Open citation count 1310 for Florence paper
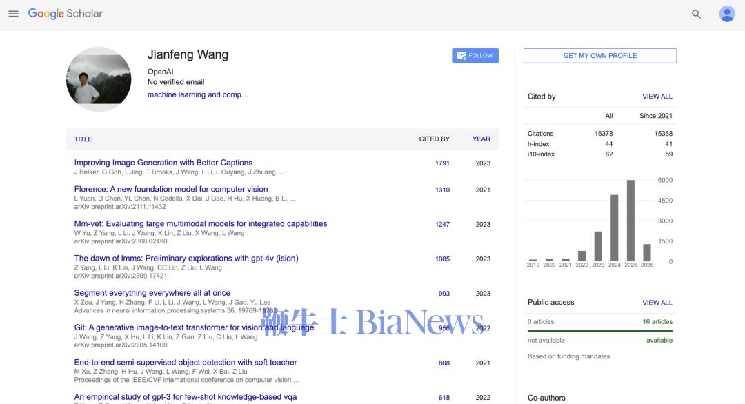This screenshot has width=745, height=404. pyautogui.click(x=442, y=190)
